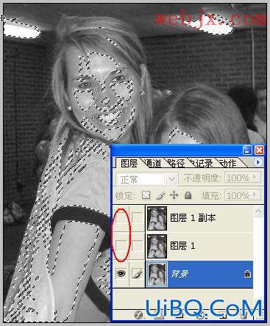Switch to the 通道 tab
Screen dimensions: 270x326
(152, 163)
